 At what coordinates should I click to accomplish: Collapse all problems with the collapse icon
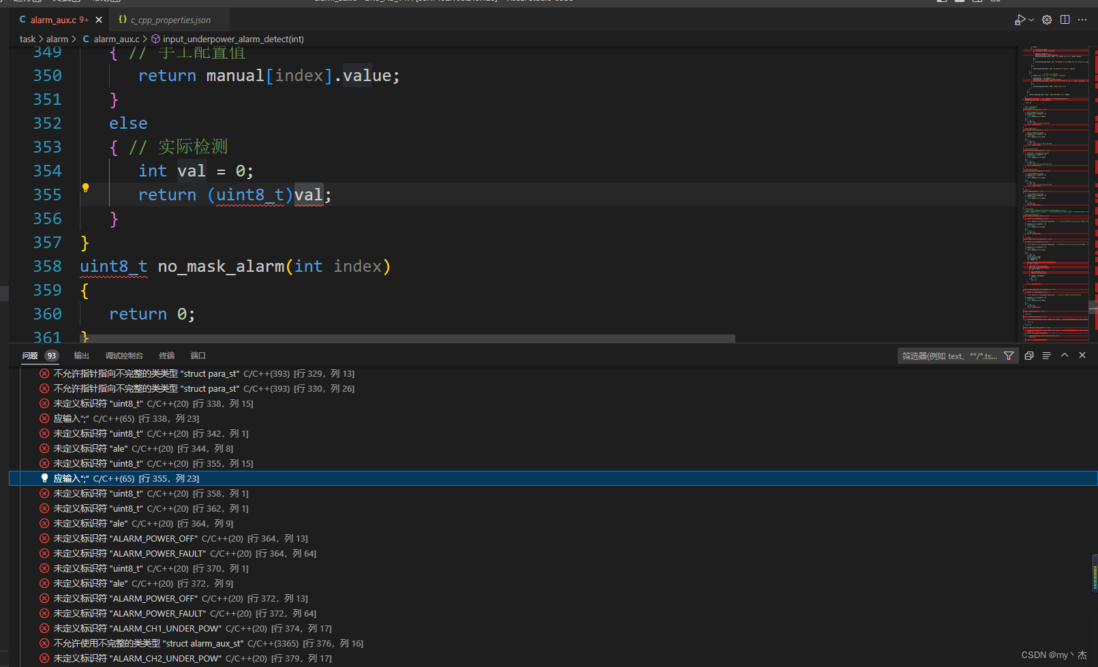click(x=1029, y=356)
